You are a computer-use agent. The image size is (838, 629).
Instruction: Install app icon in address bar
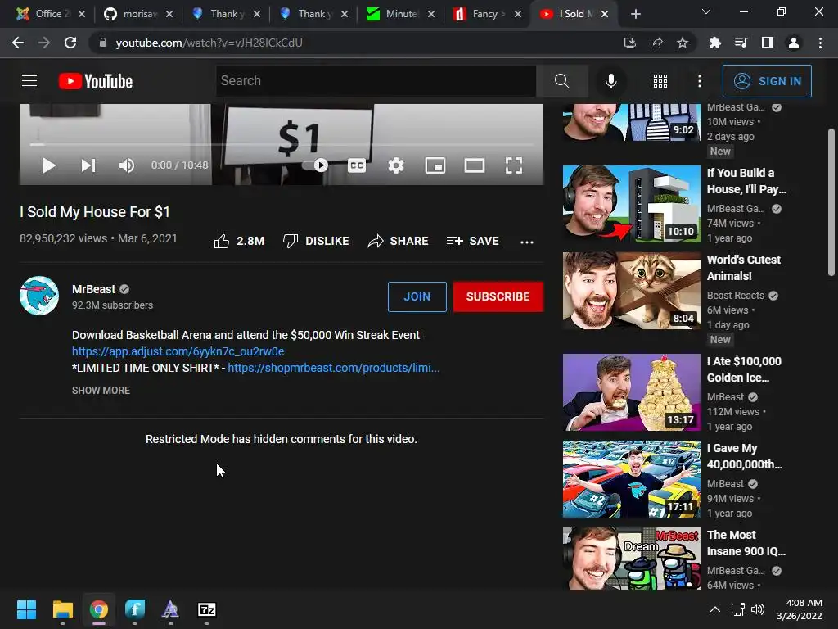pyautogui.click(x=630, y=43)
